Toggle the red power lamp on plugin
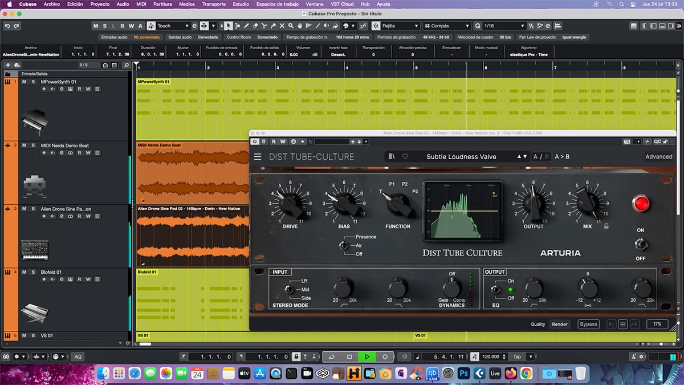Image resolution: width=684 pixels, height=385 pixels. point(641,203)
